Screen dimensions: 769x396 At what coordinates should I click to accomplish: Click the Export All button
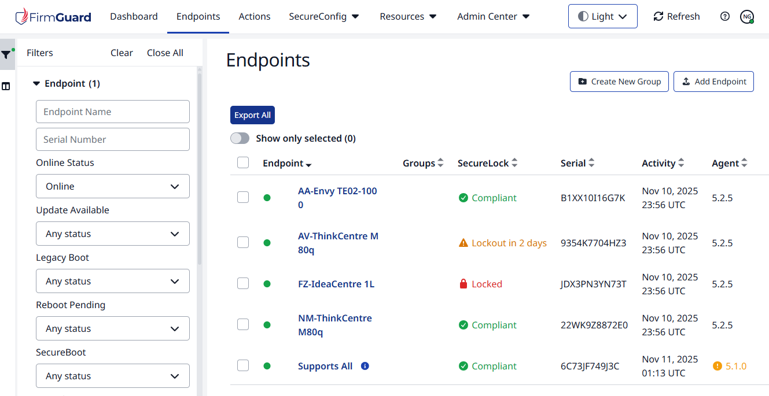click(x=252, y=115)
